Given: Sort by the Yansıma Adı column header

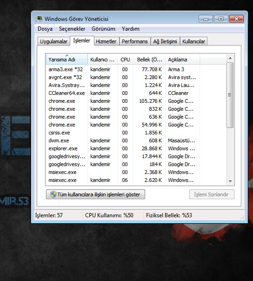Looking at the screenshot, I should (67, 60).
